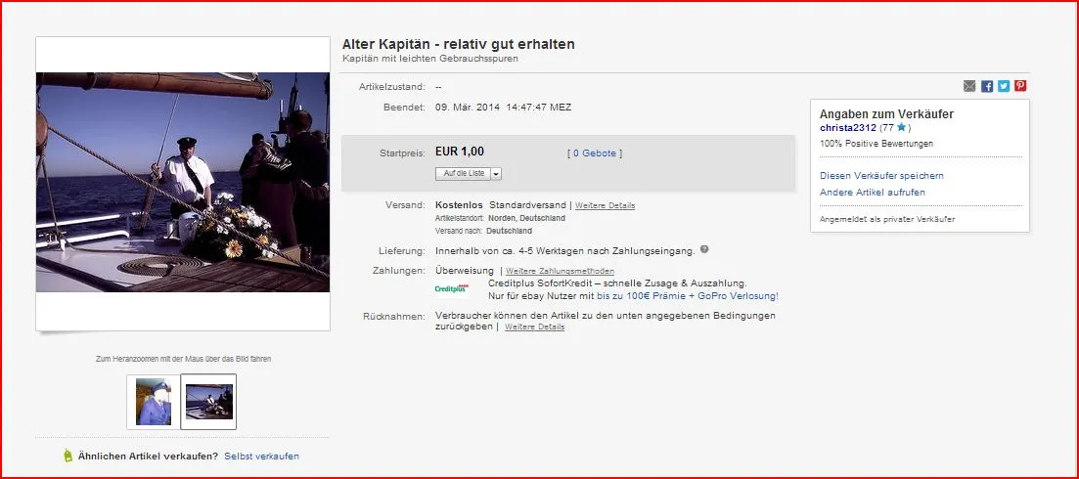
Task: Show Weitere Zahlungsmethoden
Action: (560, 271)
